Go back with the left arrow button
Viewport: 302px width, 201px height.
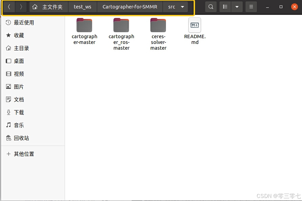click(9, 7)
